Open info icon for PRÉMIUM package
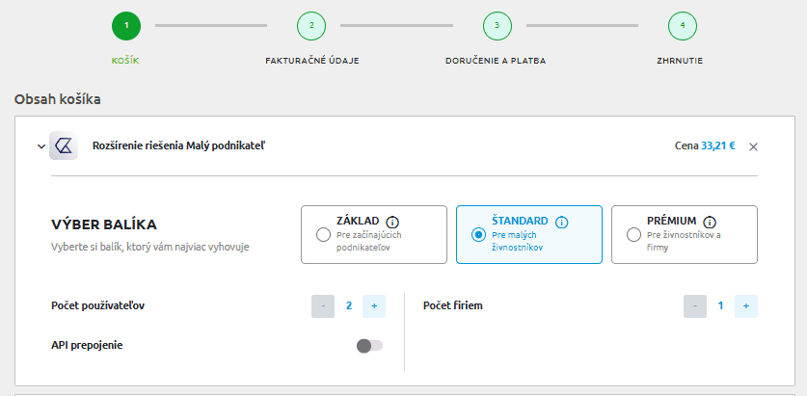Viewport: 807px width, 396px height. coord(710,222)
